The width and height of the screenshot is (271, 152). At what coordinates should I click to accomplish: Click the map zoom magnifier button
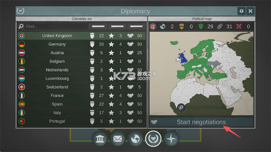tap(181, 107)
